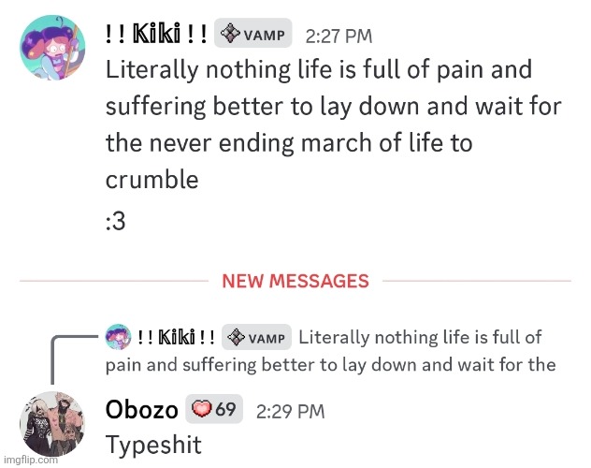Click the NEW MESSAGES divider label

(x=295, y=281)
